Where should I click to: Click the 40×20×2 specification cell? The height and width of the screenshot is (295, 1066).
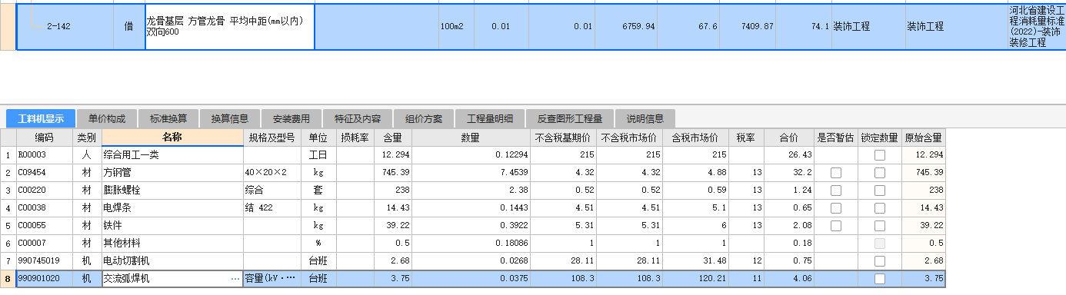click(271, 172)
